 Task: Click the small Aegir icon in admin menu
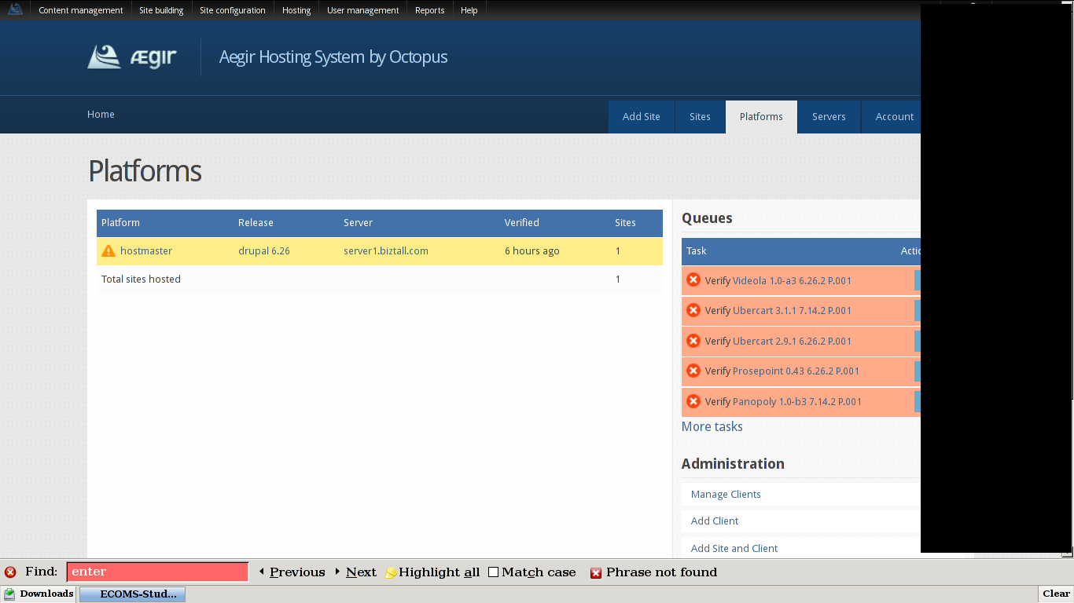15,9
